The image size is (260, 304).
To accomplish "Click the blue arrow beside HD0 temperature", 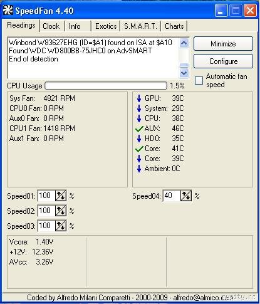I will click(139, 139).
